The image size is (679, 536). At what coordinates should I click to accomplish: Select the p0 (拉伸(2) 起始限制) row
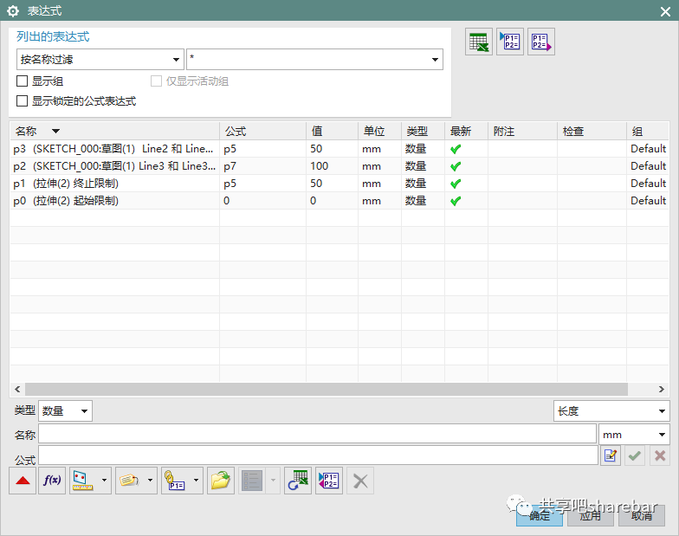(x=339, y=201)
